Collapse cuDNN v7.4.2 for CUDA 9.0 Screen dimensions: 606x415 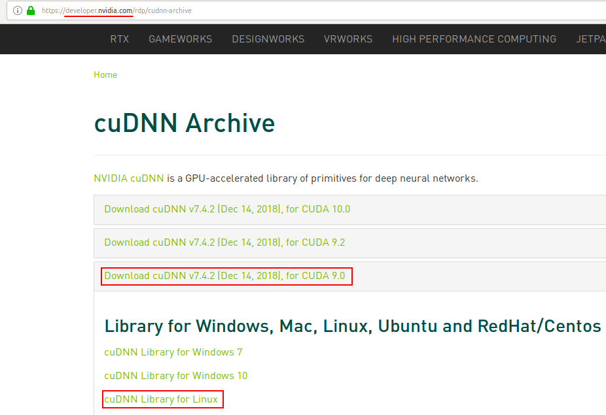[x=224, y=276]
